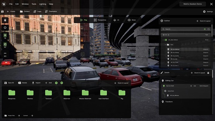
Task: Open the File menu
Action: pyautogui.click(x=11, y=4)
